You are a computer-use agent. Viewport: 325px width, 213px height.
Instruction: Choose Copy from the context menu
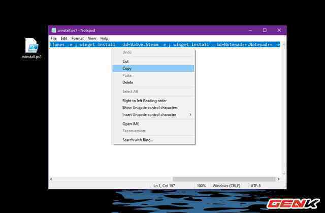point(153,69)
